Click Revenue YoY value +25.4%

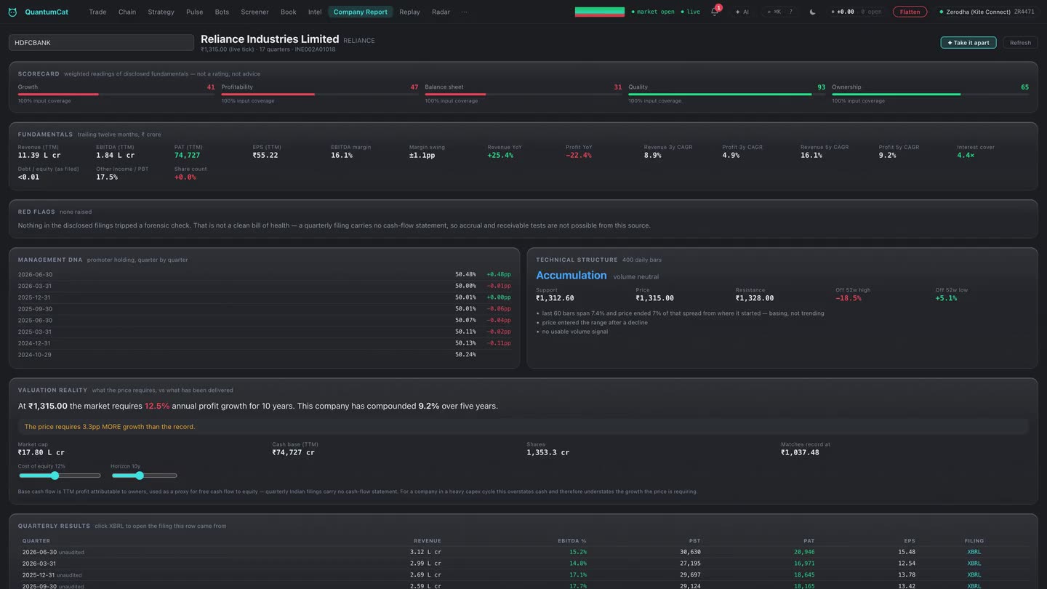point(500,156)
